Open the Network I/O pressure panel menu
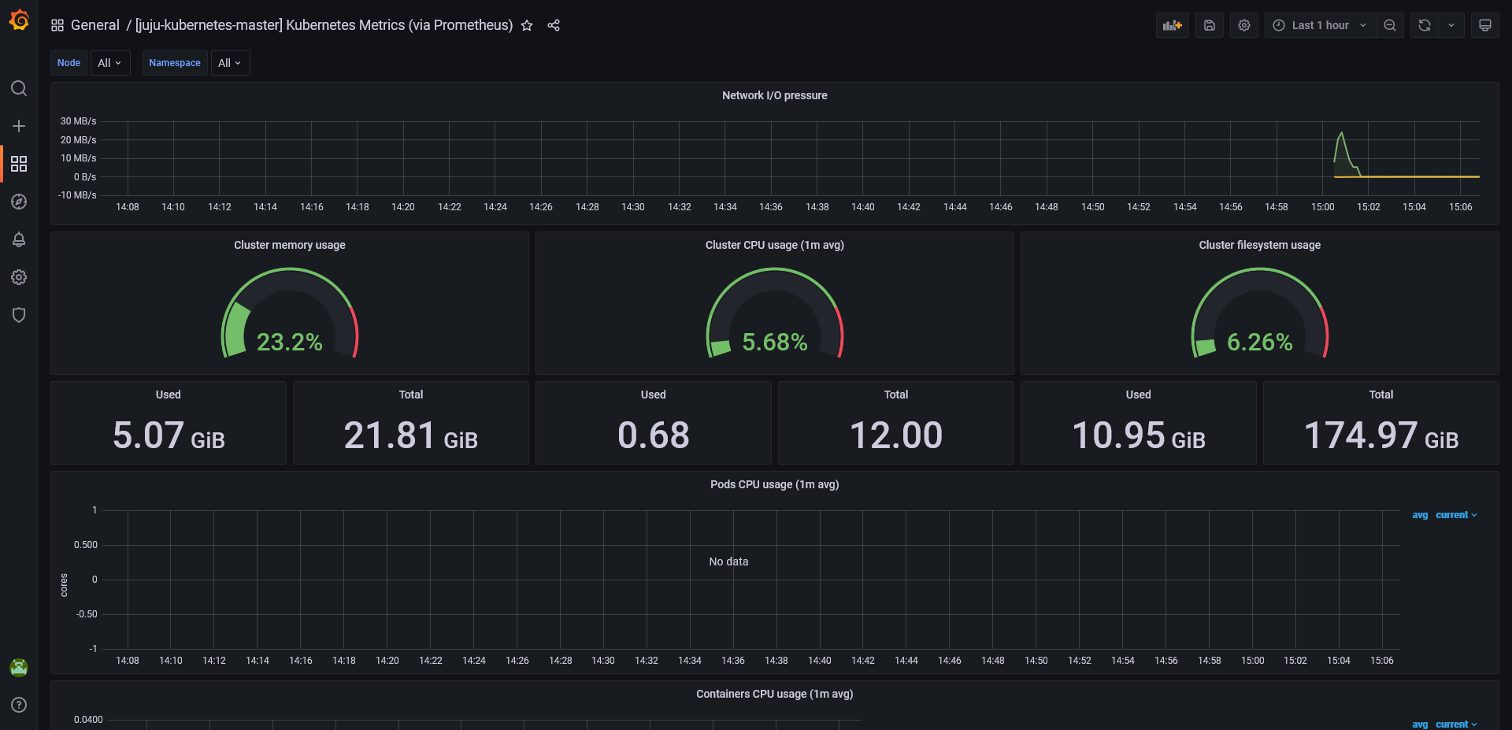 tap(775, 95)
